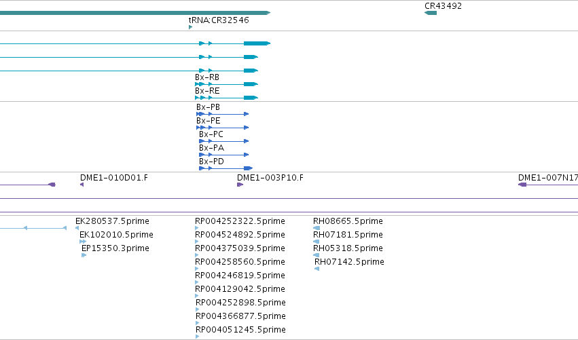Select the small tRNA:CR32546 arrow glyph
The image size is (578, 340).
pos(191,27)
